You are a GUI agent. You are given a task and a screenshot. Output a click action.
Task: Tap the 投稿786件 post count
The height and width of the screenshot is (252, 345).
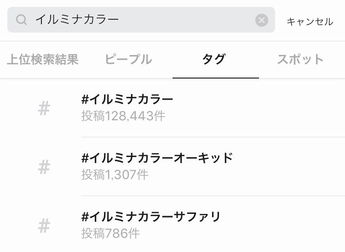pos(110,233)
